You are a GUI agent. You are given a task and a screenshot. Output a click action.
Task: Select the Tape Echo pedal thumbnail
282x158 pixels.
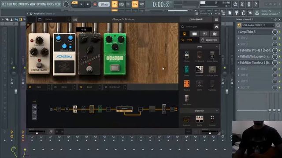(x=187, y=98)
